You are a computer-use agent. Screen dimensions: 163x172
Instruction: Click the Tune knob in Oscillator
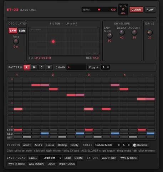coord(16,42)
